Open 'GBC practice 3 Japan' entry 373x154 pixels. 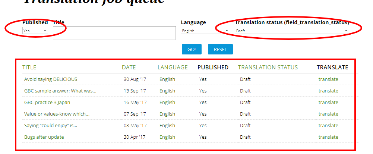pos(47,103)
